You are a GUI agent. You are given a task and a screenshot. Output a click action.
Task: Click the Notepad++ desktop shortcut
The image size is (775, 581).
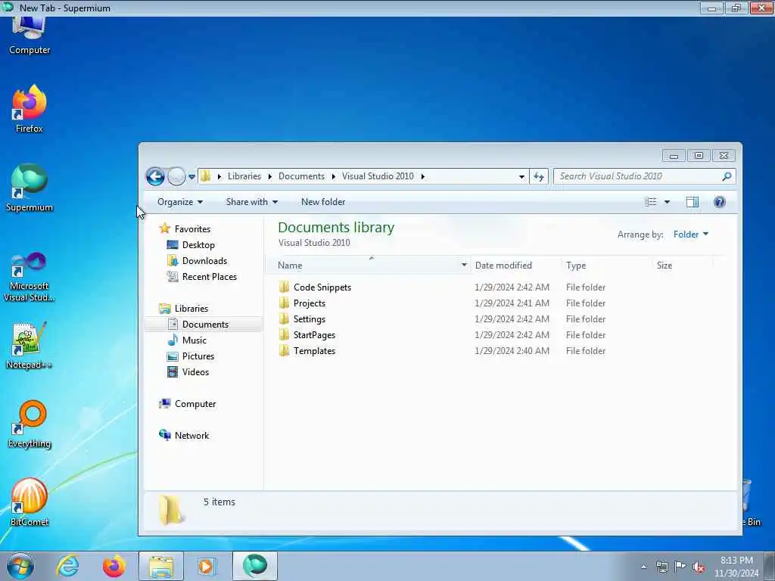click(30, 346)
